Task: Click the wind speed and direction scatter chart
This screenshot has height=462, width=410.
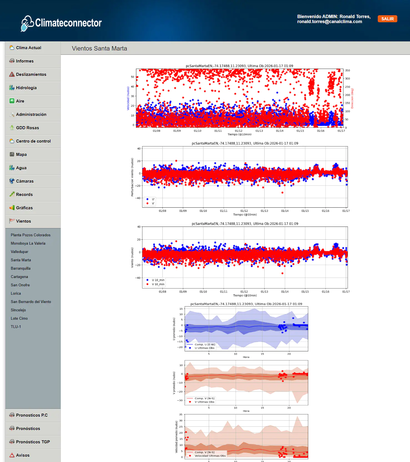Action: pyautogui.click(x=240, y=98)
